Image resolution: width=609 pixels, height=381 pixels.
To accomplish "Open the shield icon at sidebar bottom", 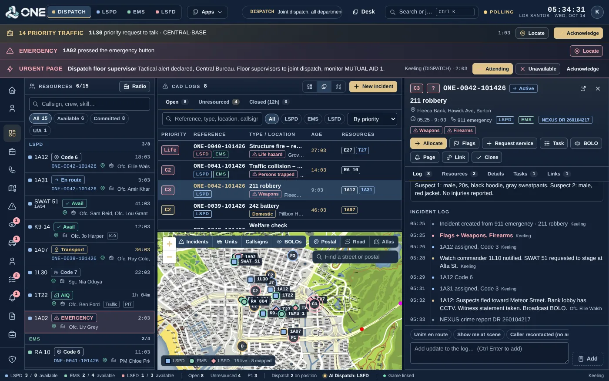I will click(x=12, y=359).
